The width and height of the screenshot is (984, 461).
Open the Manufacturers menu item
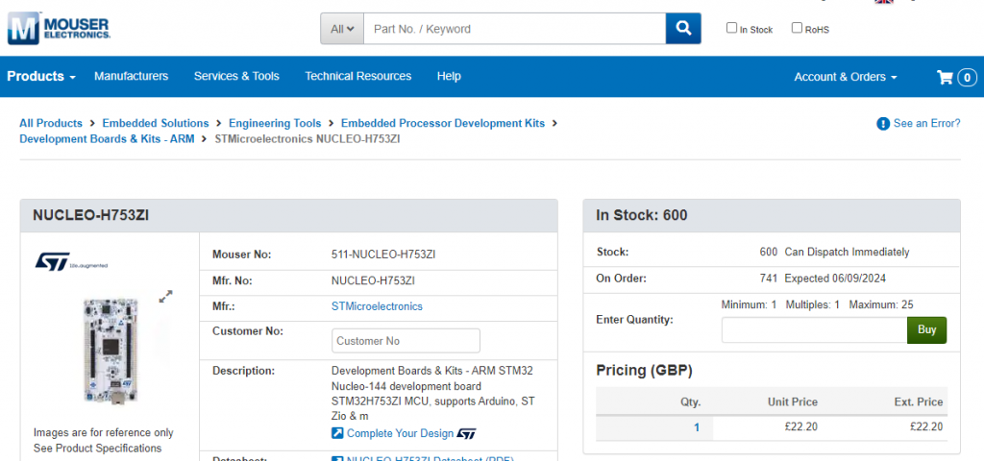coord(131,77)
